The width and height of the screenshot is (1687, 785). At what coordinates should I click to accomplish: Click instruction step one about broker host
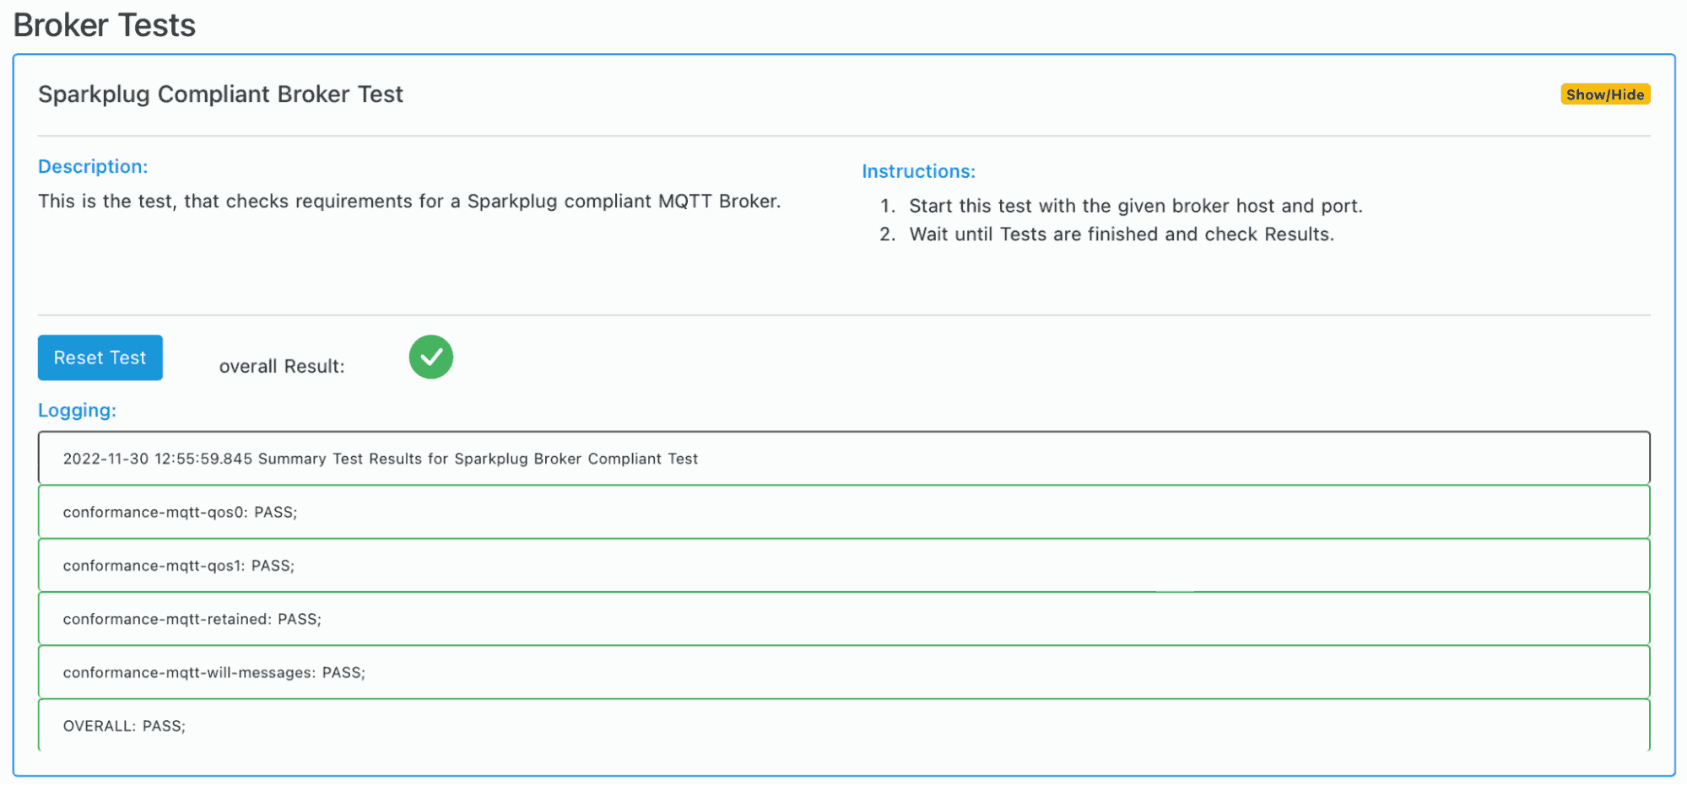pos(1135,206)
